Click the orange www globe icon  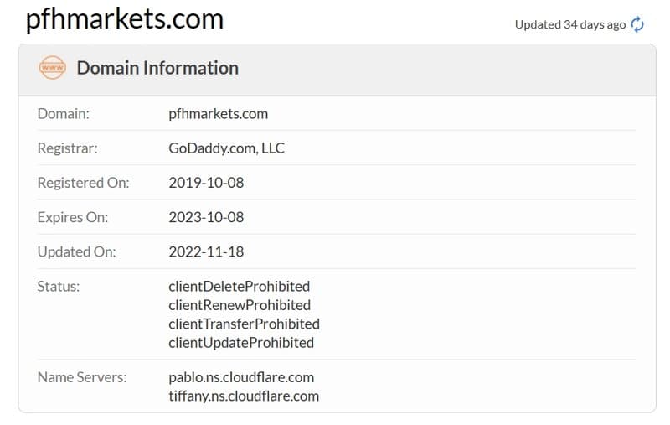(52, 68)
